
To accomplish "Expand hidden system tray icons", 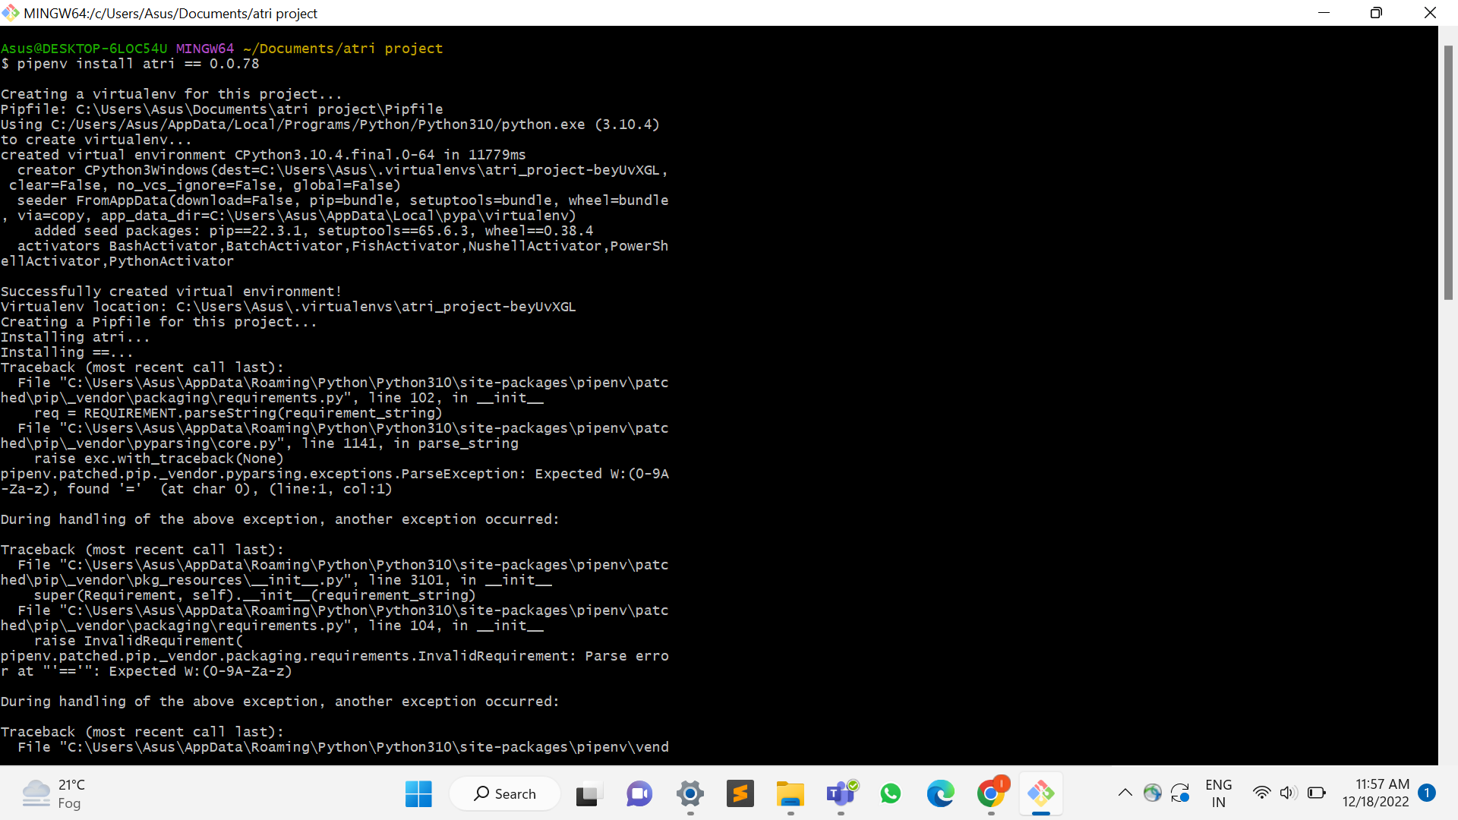I will tap(1125, 793).
